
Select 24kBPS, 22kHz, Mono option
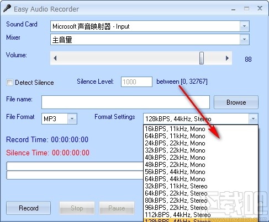click(201, 143)
